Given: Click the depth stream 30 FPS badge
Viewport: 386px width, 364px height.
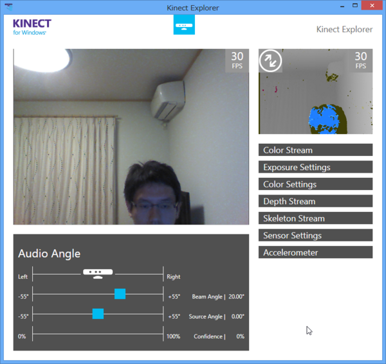Looking at the screenshot, I should pyautogui.click(x=360, y=60).
